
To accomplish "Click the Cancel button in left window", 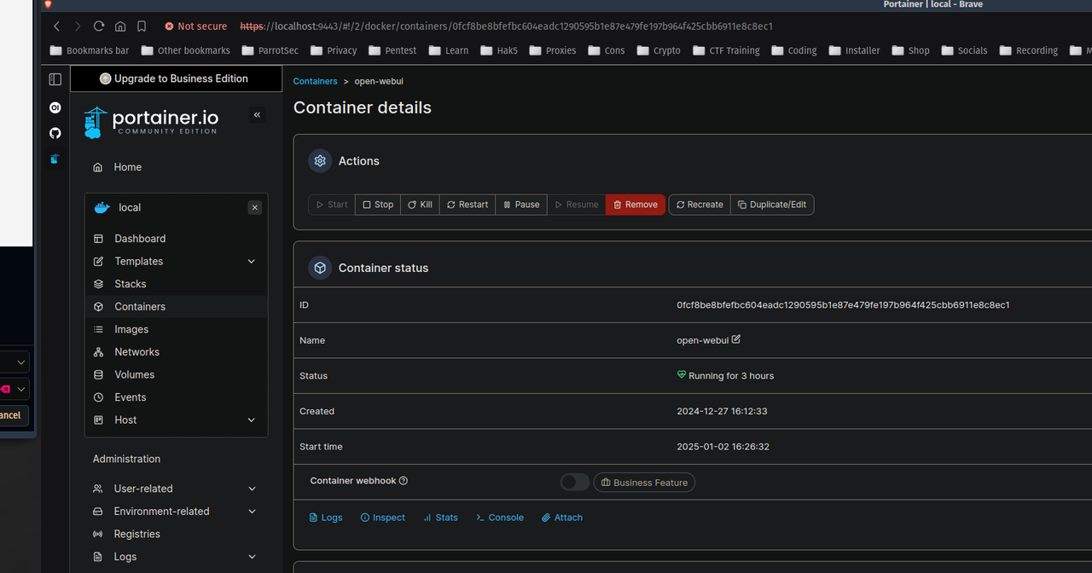I will (13, 415).
